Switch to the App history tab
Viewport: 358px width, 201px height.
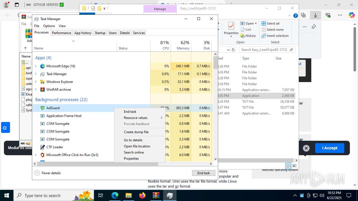83,33
